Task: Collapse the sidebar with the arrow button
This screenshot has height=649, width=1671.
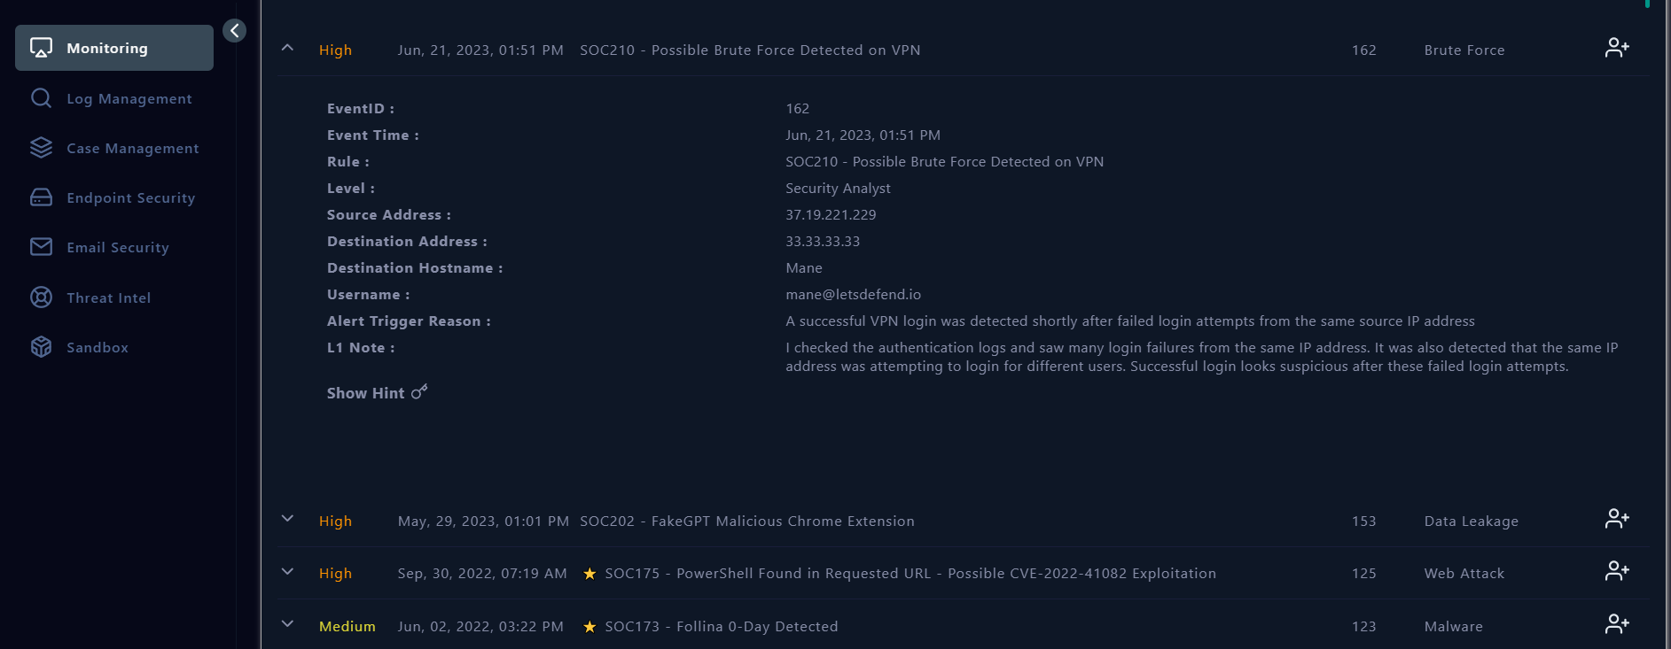Action: tap(234, 31)
